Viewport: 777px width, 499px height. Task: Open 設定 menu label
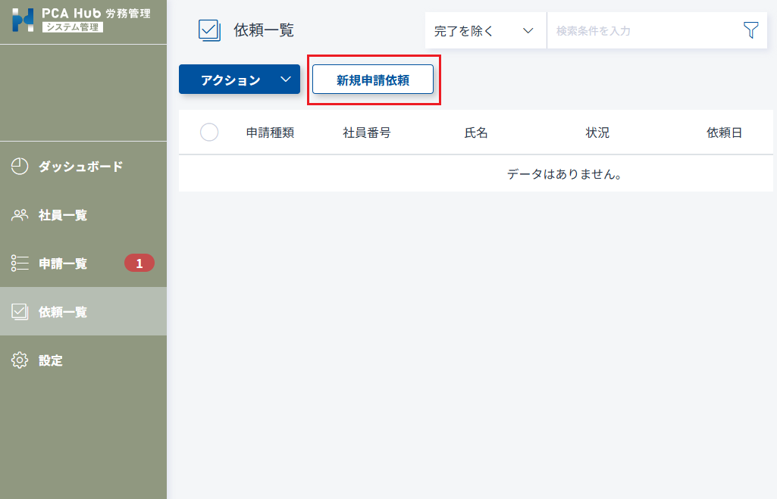coord(51,360)
